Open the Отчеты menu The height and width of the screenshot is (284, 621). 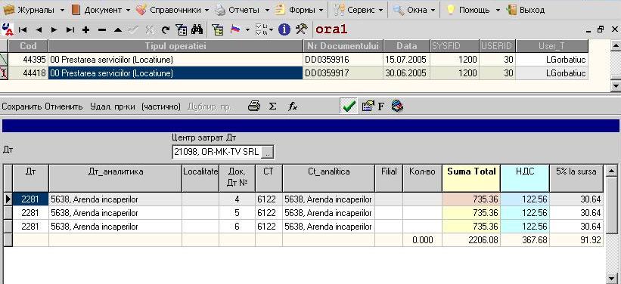pos(242,10)
